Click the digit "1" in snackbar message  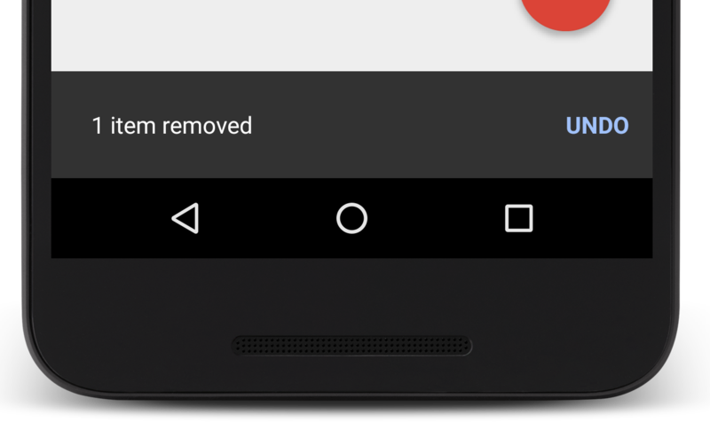(x=97, y=126)
